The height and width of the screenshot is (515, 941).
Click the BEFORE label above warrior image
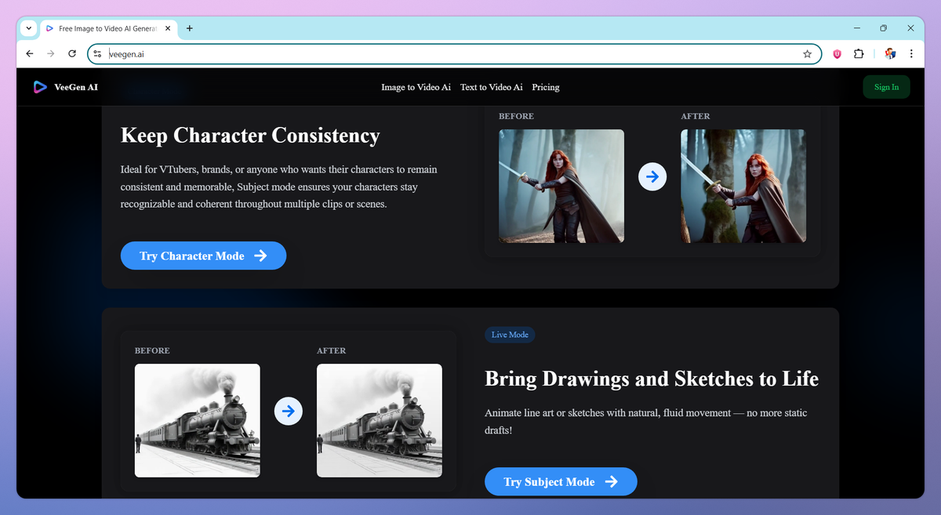(516, 116)
